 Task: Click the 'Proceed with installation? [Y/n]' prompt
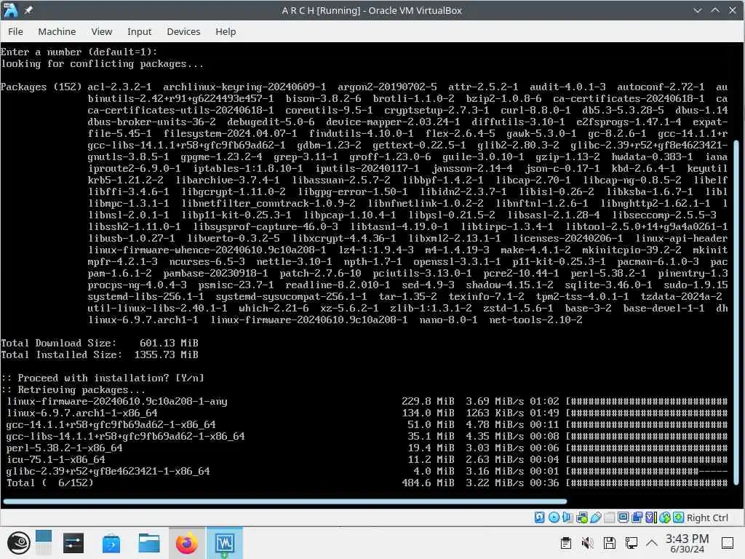[102, 378]
